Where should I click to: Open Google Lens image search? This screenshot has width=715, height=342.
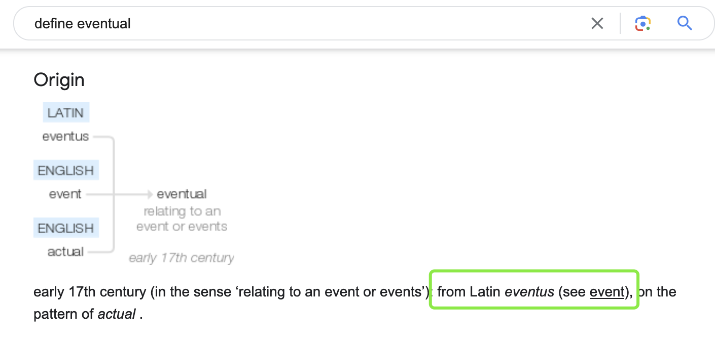click(642, 23)
